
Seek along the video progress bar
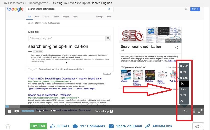(x=105, y=106)
